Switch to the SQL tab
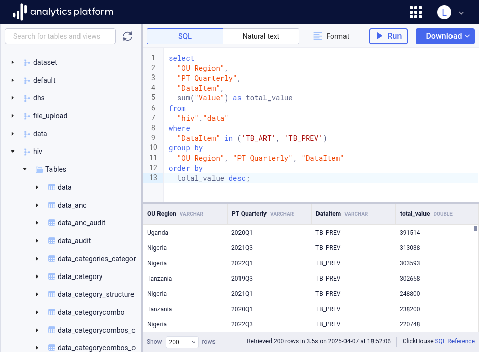 (x=185, y=36)
